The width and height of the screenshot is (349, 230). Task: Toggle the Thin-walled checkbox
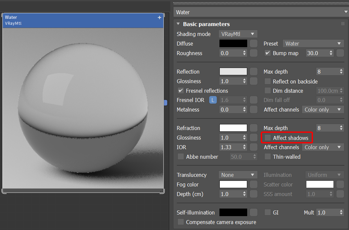(268, 157)
